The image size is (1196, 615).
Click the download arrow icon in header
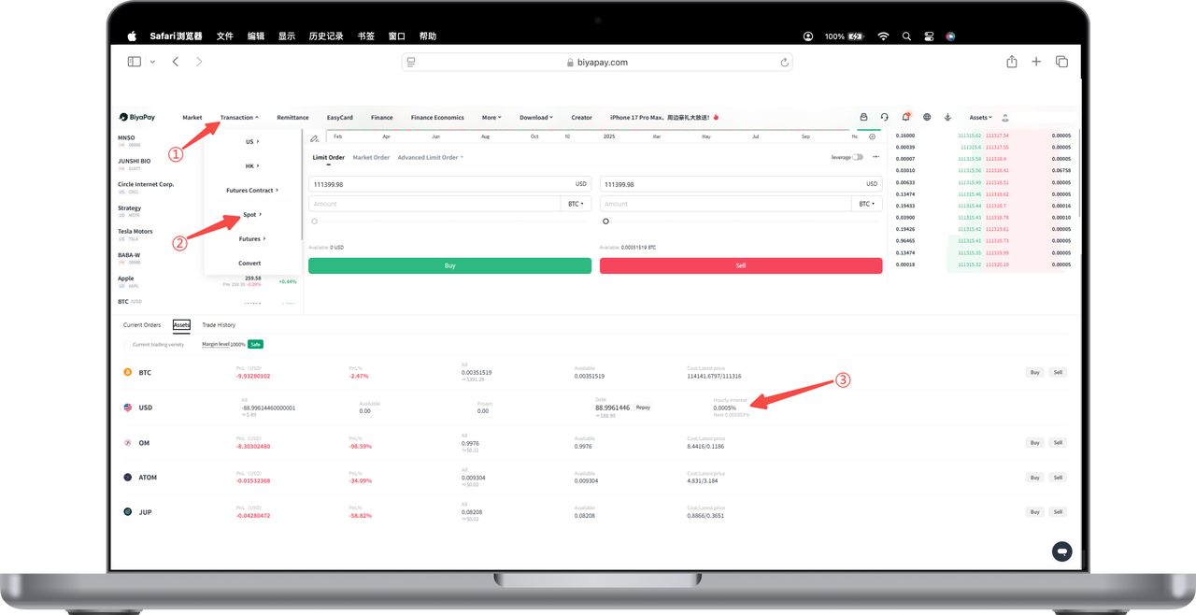point(947,118)
